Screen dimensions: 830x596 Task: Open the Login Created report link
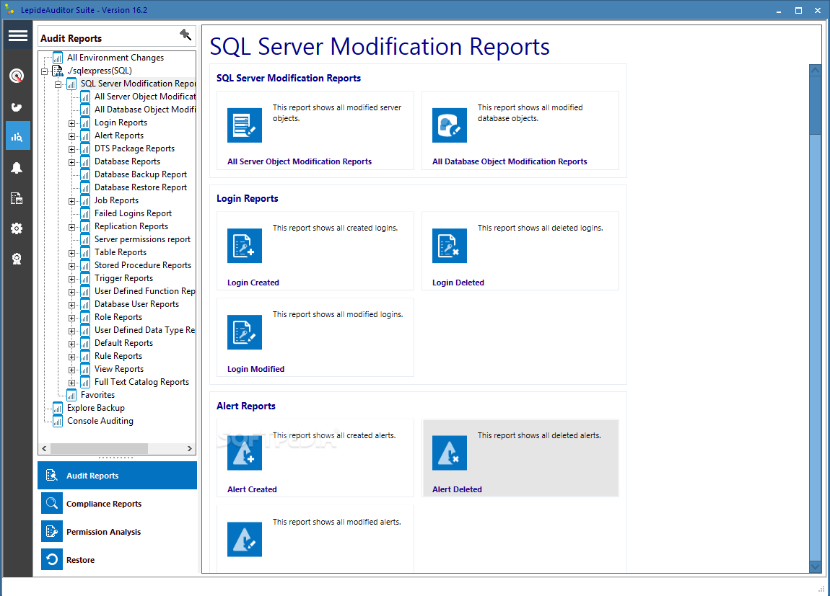[253, 283]
